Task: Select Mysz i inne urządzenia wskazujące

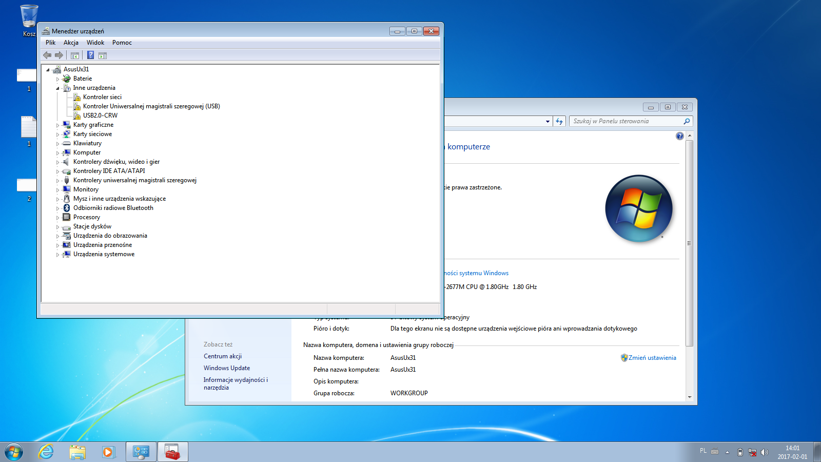Action: [120, 199]
